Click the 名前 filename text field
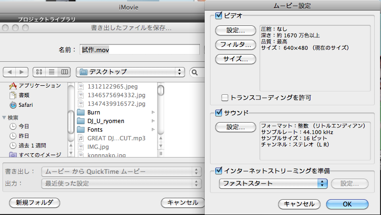 [x=139, y=49]
